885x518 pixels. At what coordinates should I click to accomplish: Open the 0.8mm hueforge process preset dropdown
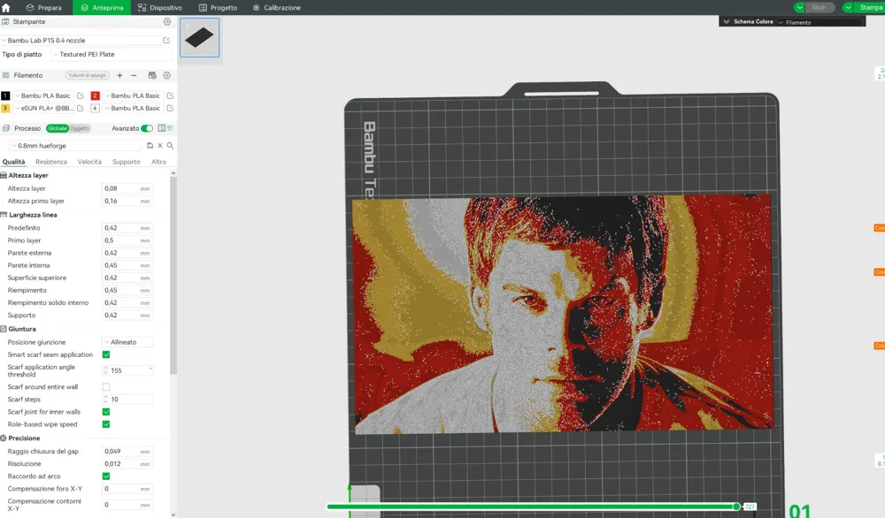(75, 146)
